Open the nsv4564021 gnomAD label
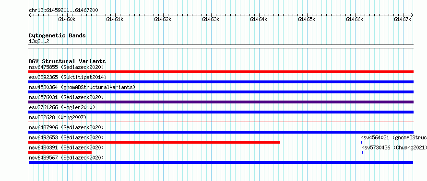This screenshot has width=427, height=181. pos(394,137)
